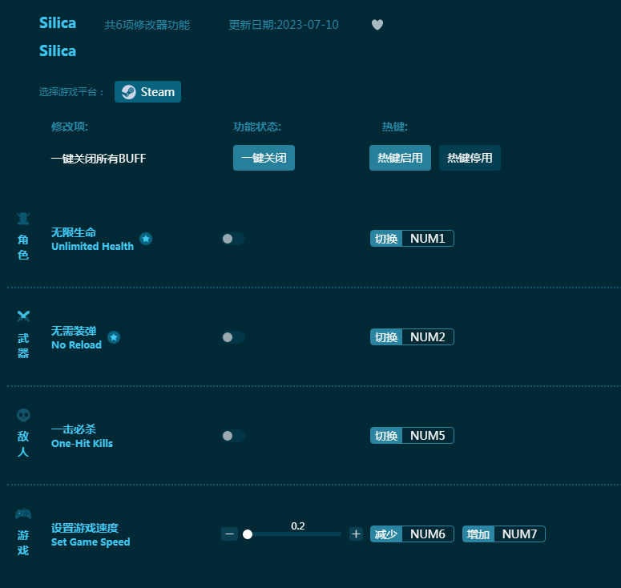
Task: Turn on One-Hit Kills switch
Action: point(233,436)
